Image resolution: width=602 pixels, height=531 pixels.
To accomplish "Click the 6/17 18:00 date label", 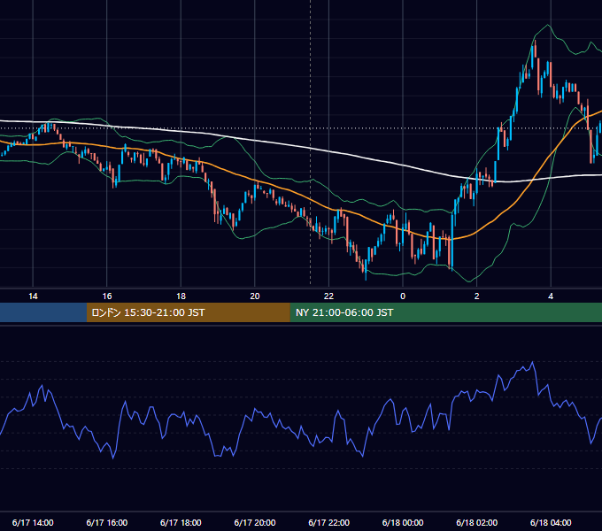I will click(181, 522).
